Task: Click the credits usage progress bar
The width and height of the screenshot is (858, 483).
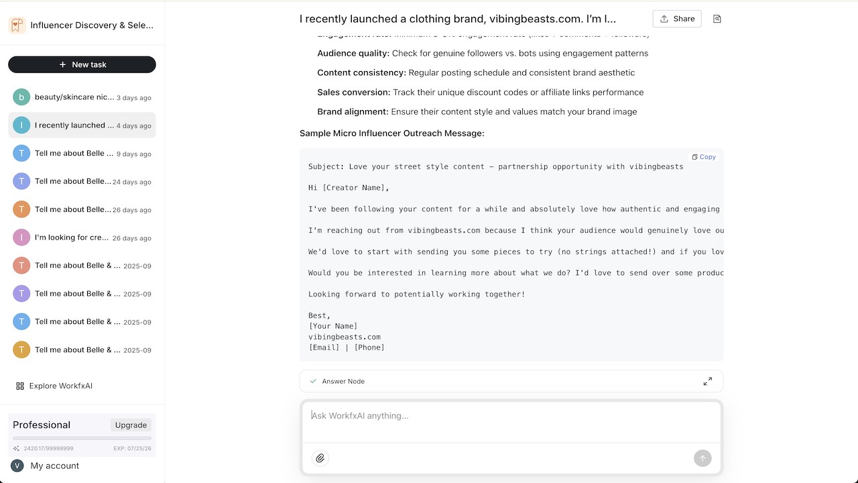Action: pyautogui.click(x=82, y=438)
